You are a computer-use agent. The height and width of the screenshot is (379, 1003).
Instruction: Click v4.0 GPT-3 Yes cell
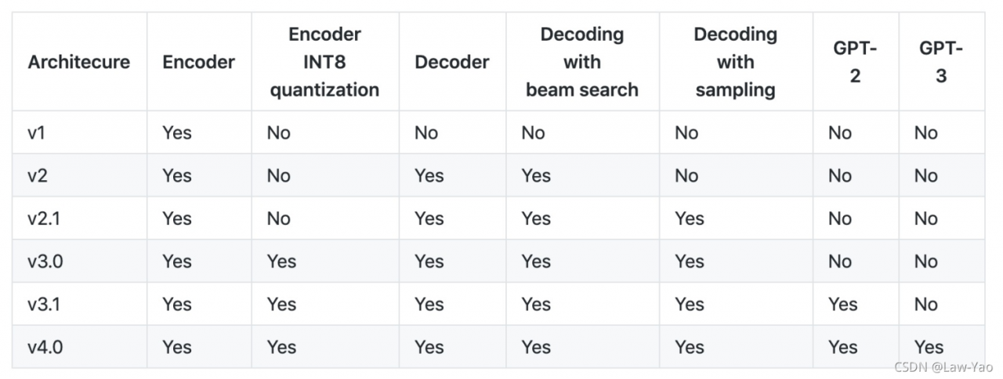[929, 347]
